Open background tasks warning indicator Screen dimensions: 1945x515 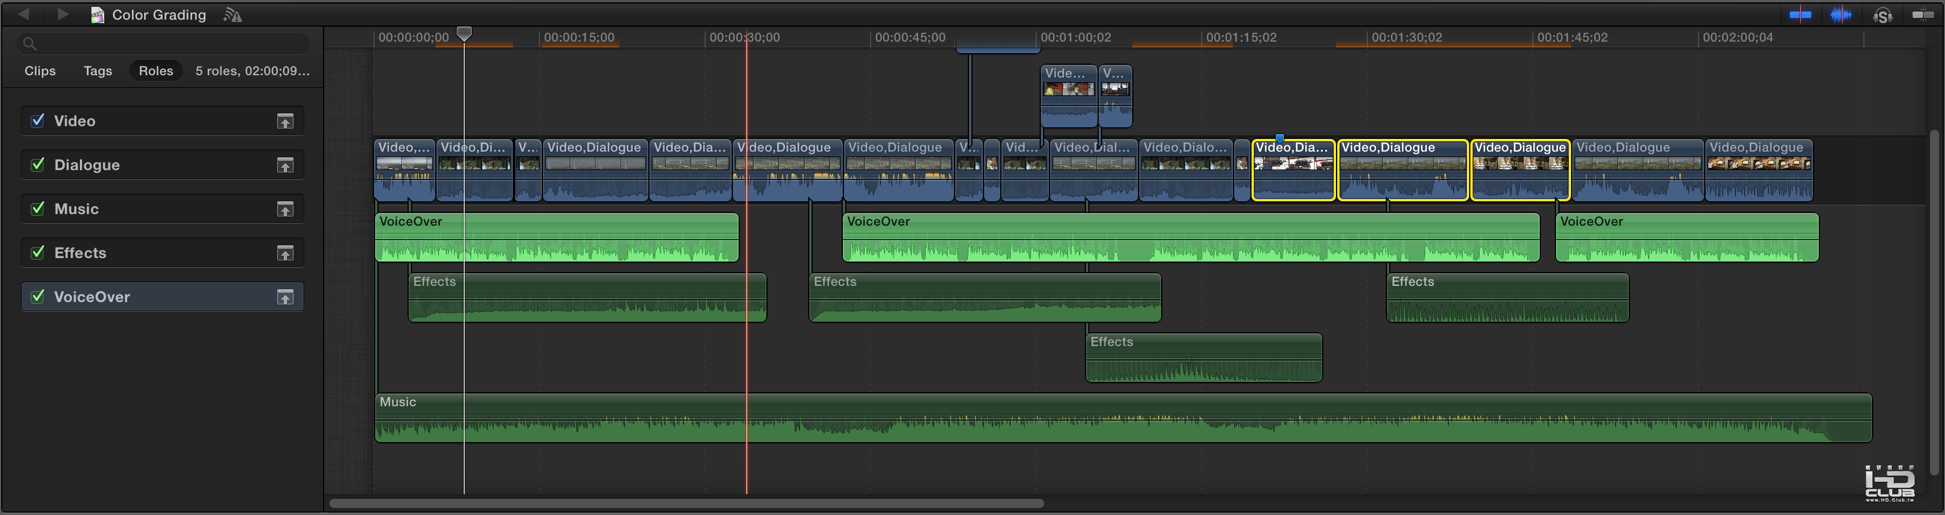tap(233, 15)
